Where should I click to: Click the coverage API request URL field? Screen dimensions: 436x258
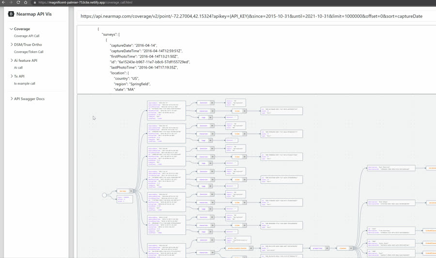(256, 16)
